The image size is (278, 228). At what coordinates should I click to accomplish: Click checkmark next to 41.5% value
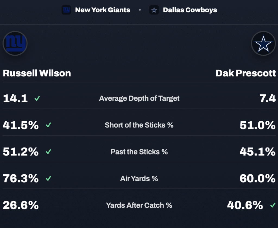(x=48, y=125)
